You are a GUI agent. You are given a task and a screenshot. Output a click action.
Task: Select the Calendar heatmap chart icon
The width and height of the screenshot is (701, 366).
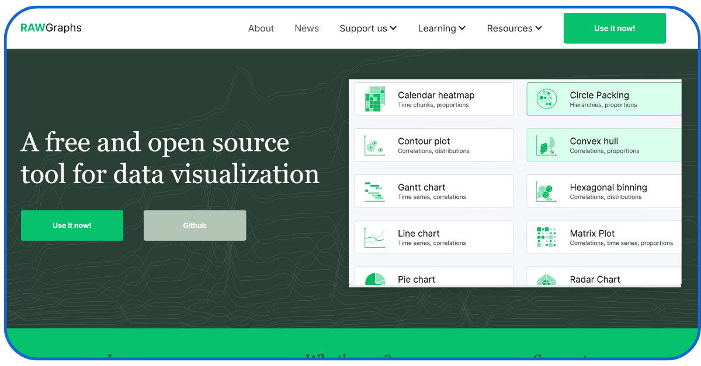(376, 98)
